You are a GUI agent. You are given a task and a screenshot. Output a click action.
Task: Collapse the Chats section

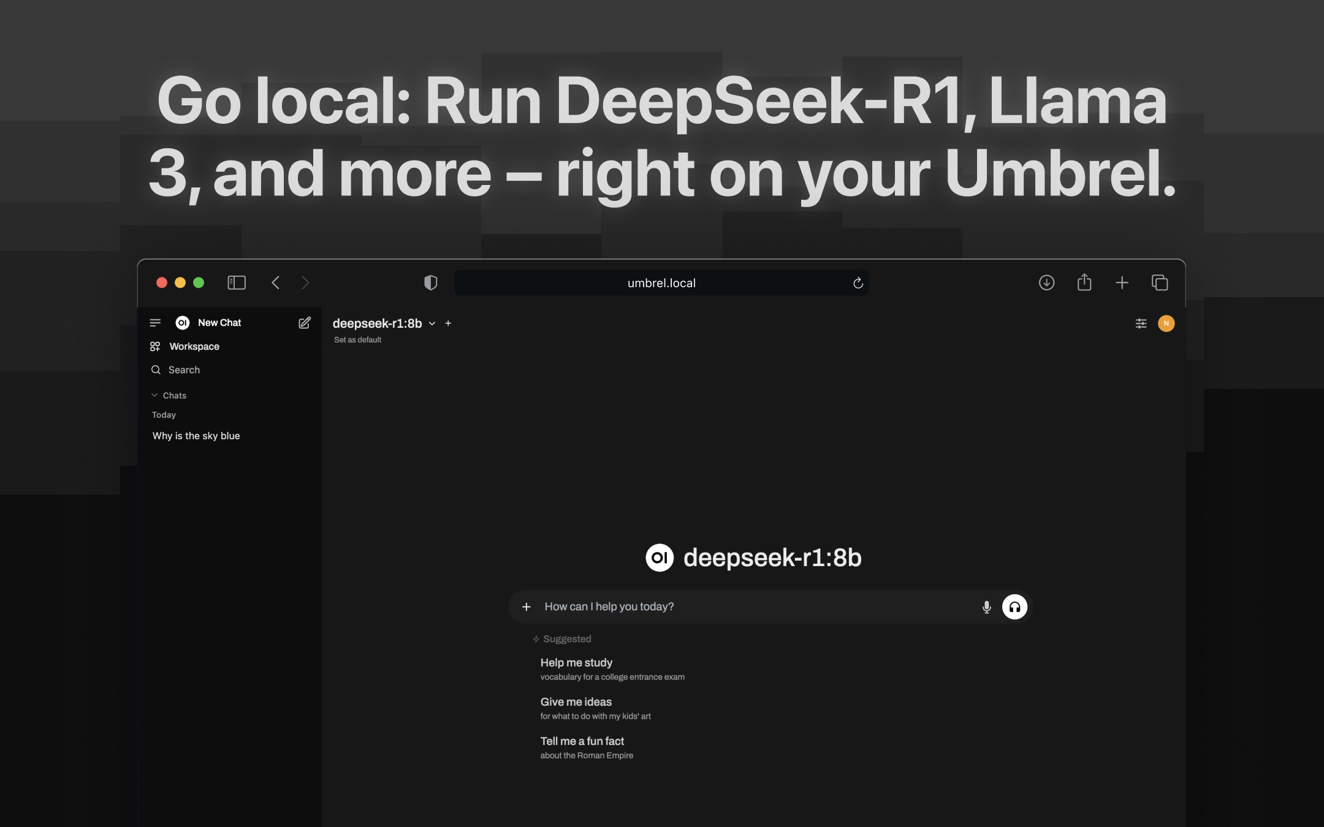click(x=154, y=395)
